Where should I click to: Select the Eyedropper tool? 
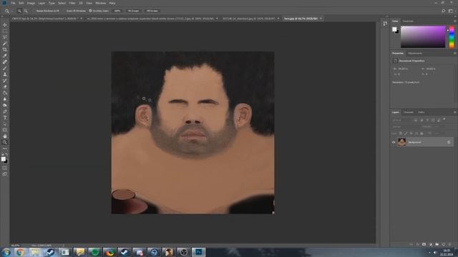[x=5, y=56]
